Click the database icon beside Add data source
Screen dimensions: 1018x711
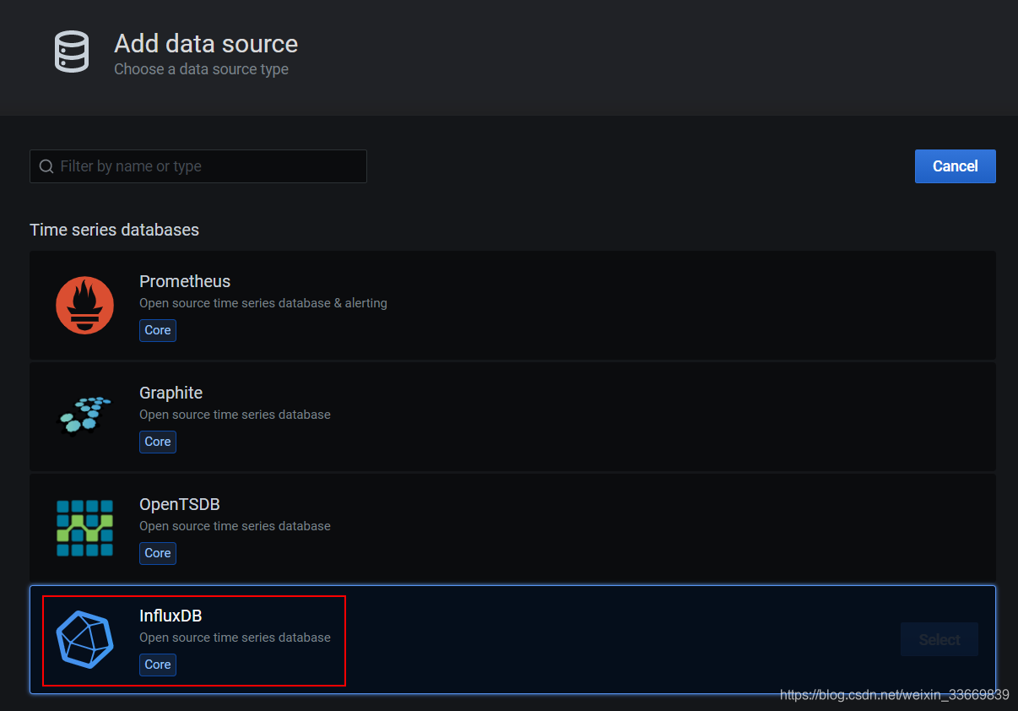(x=72, y=52)
